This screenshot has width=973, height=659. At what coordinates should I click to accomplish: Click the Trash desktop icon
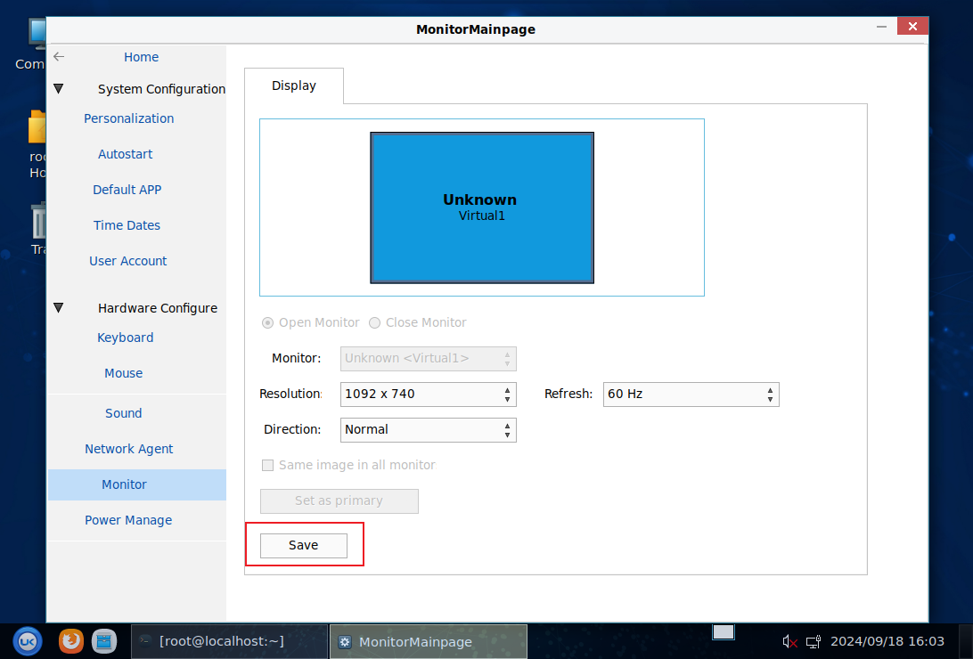pos(39,223)
